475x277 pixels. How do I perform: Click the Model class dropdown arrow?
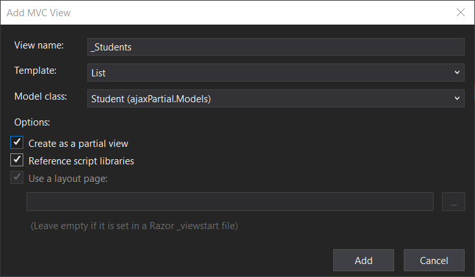(x=457, y=98)
